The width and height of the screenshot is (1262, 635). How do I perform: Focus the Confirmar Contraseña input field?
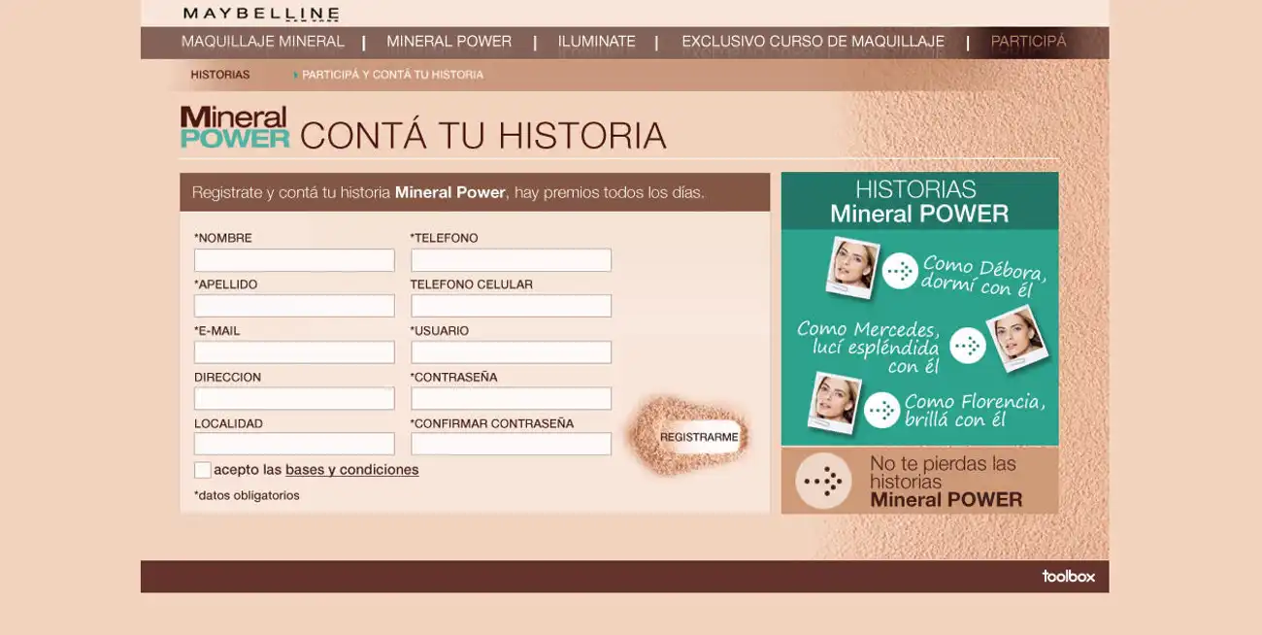point(511,444)
